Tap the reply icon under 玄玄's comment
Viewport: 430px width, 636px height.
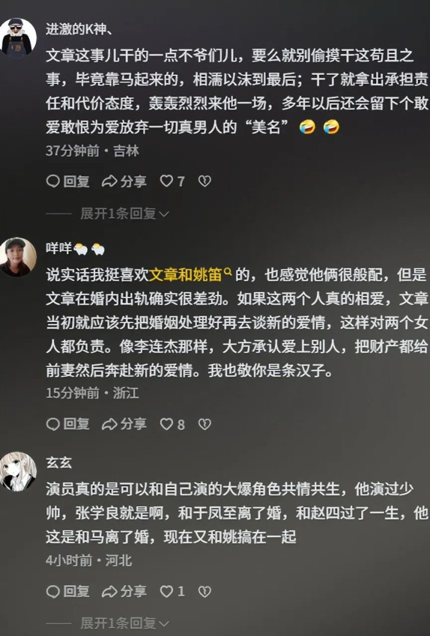53,591
